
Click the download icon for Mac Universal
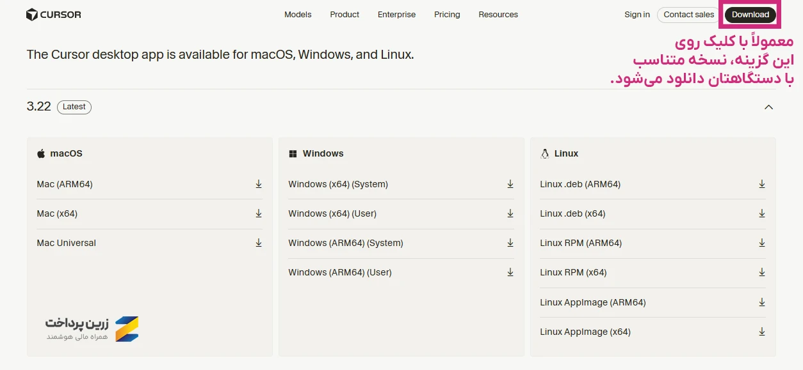[259, 243]
